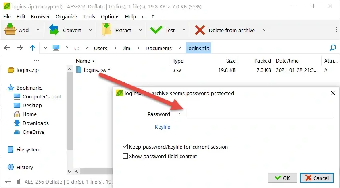Click the Test checkmark icon

156,30
